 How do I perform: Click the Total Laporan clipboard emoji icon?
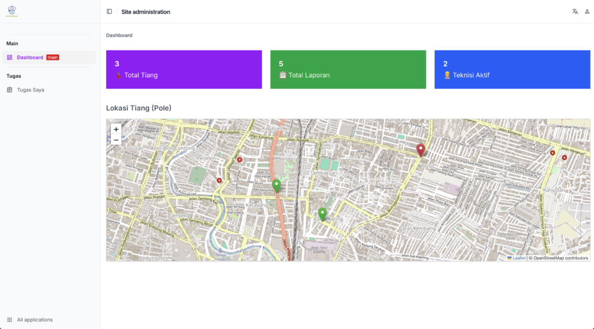(282, 75)
